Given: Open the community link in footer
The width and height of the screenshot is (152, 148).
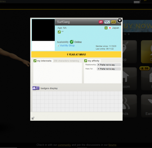Looking at the screenshot, I should [64, 145].
